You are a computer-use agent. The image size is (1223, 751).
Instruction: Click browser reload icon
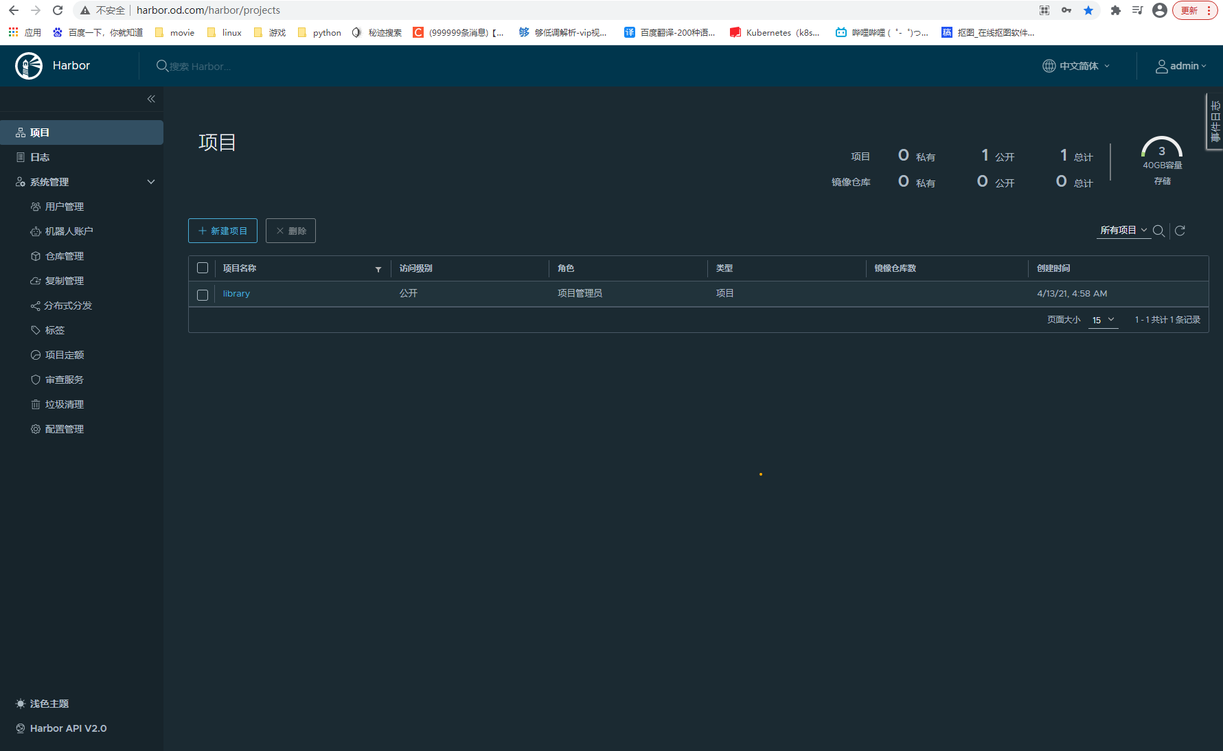click(x=58, y=10)
